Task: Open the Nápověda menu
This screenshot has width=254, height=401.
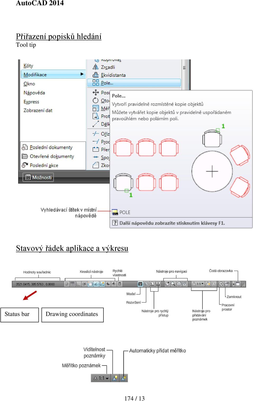Action: pyautogui.click(x=34, y=93)
